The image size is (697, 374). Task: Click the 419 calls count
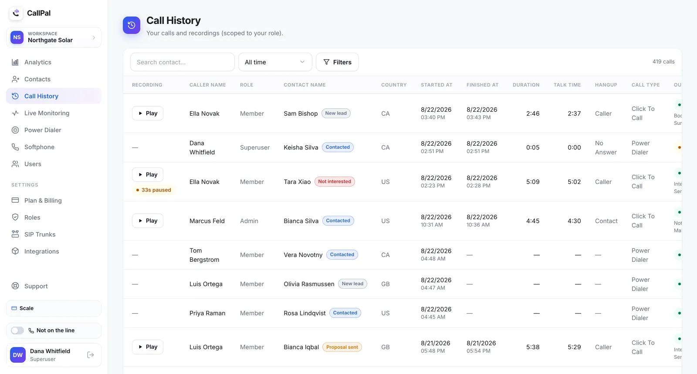click(663, 62)
